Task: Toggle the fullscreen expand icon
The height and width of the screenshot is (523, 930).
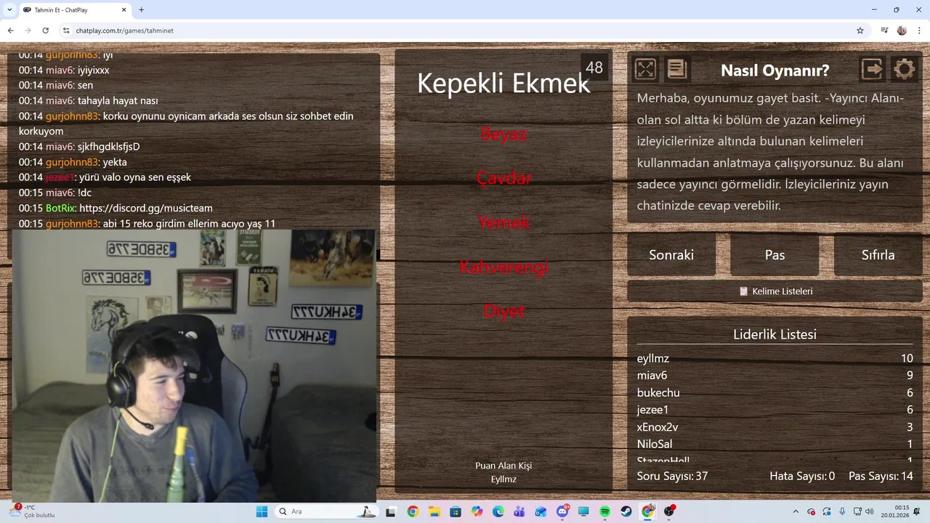Action: click(x=645, y=69)
